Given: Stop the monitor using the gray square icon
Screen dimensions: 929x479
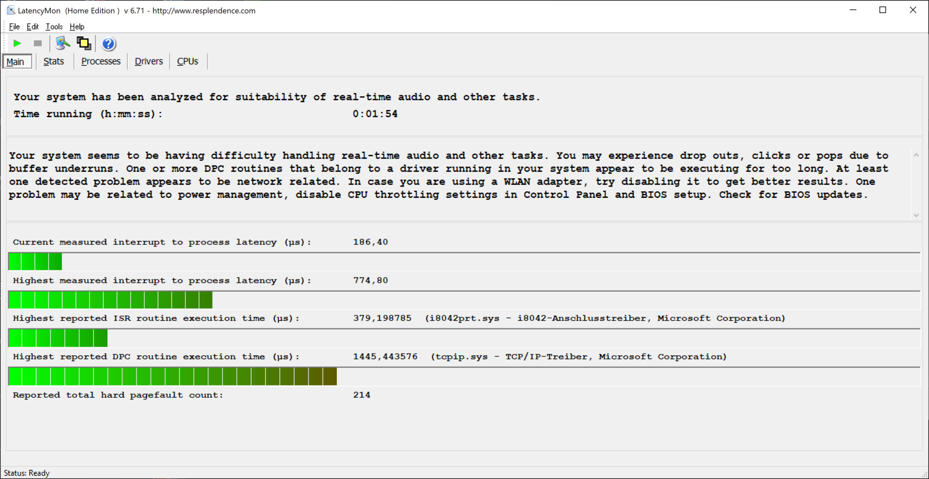Looking at the screenshot, I should coord(38,44).
